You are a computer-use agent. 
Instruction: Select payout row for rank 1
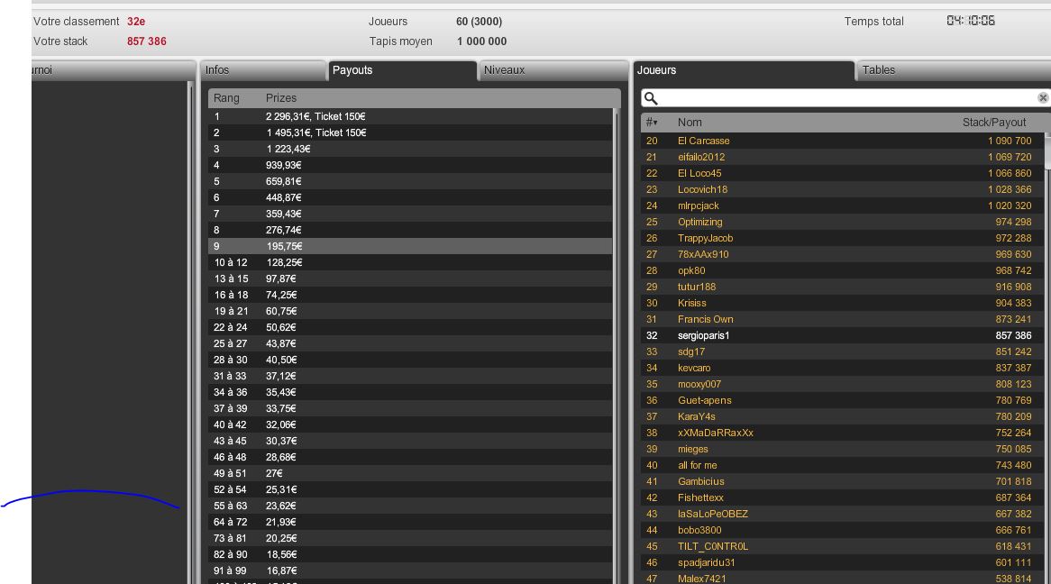coord(410,116)
